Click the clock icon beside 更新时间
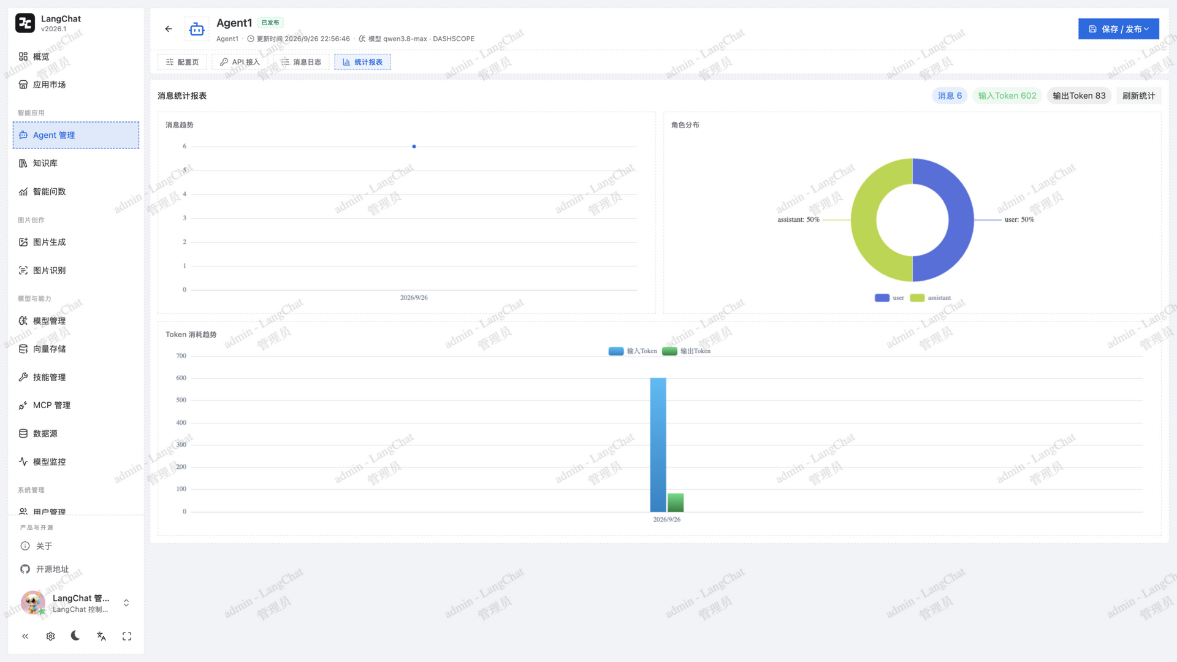The image size is (1177, 662). (250, 39)
